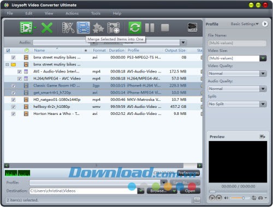Viewport: 273px width, 207px height.
Task: Click the Preferences button
Action: point(188,173)
